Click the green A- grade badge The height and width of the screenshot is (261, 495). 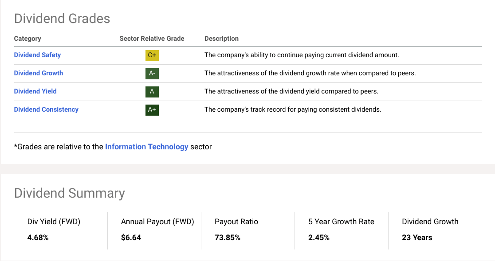[x=152, y=74]
